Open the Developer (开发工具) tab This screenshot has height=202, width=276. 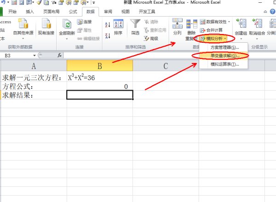147,12
